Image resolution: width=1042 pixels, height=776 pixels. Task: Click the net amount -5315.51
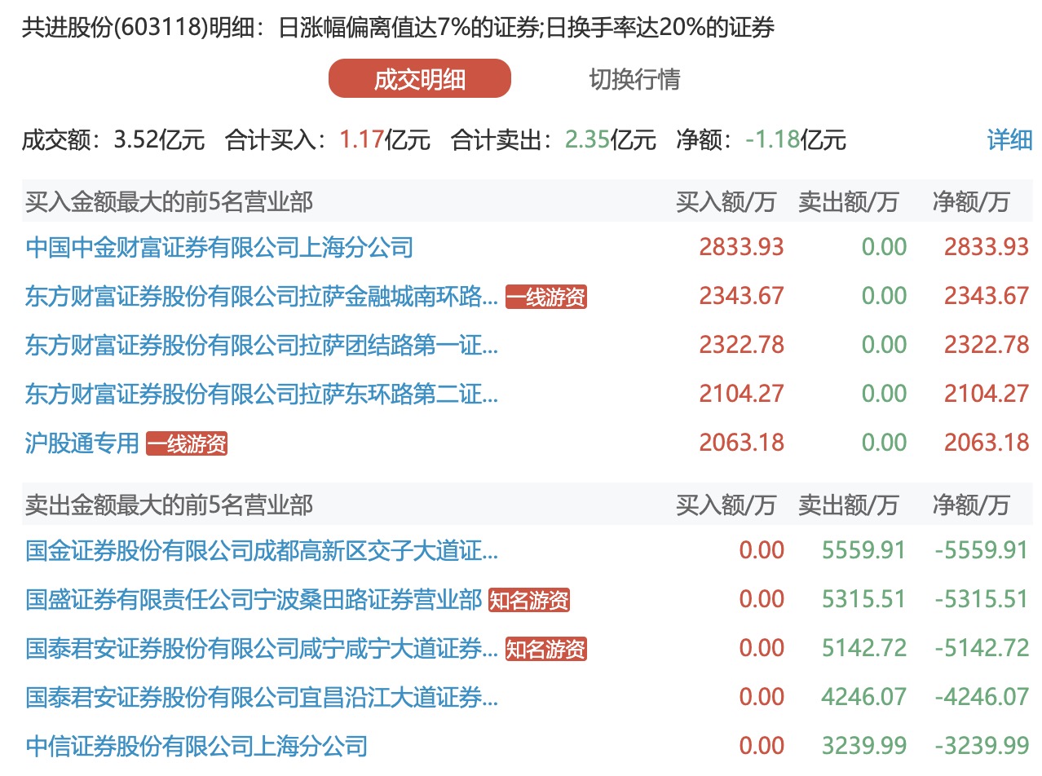click(x=982, y=599)
